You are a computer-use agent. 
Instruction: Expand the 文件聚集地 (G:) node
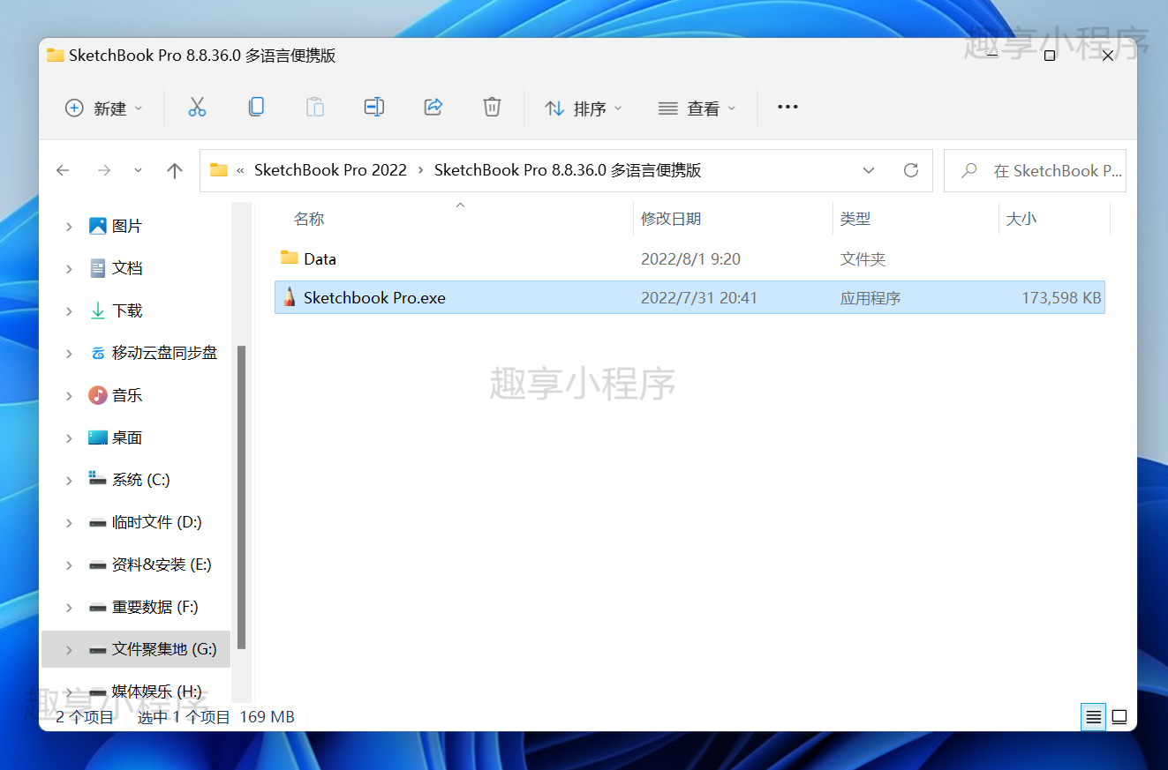pos(69,650)
